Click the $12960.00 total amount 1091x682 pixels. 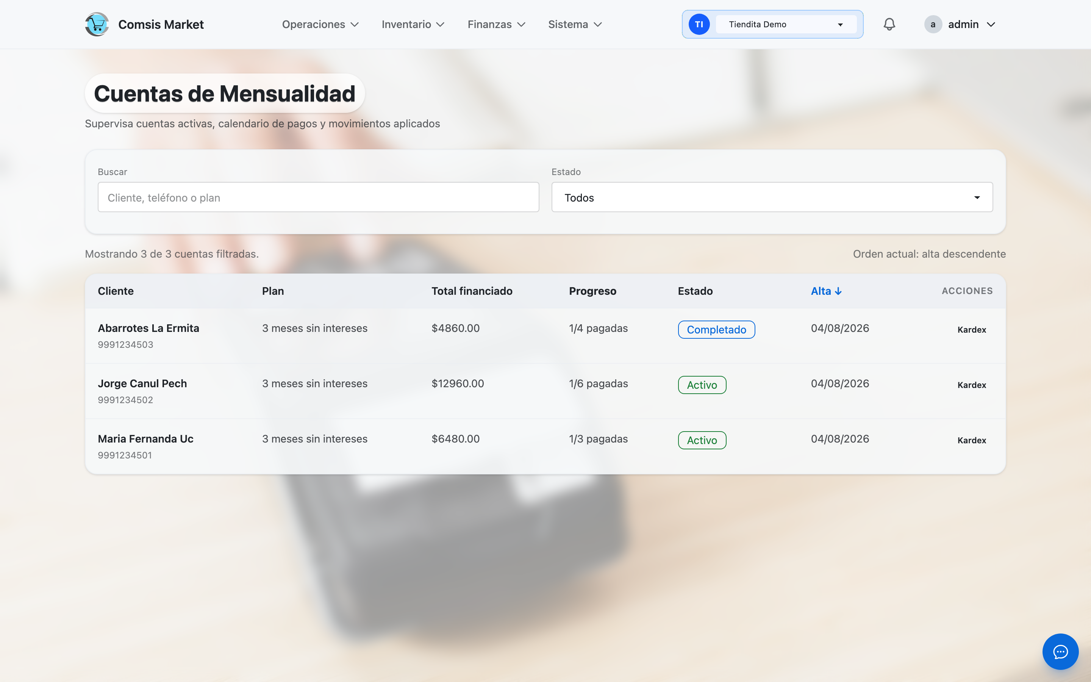tap(458, 384)
